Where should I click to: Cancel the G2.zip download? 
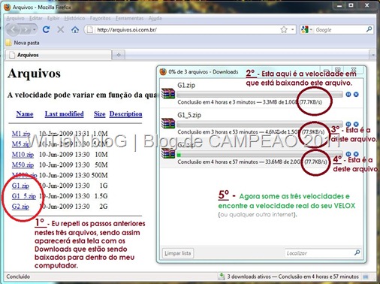tap(356, 154)
